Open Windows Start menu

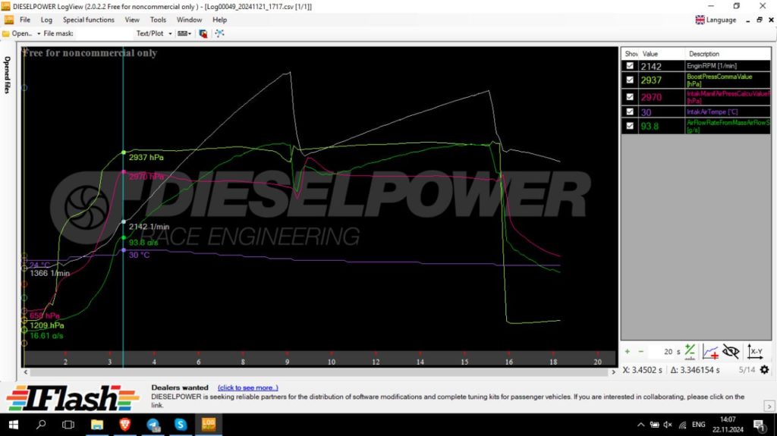pos(14,425)
